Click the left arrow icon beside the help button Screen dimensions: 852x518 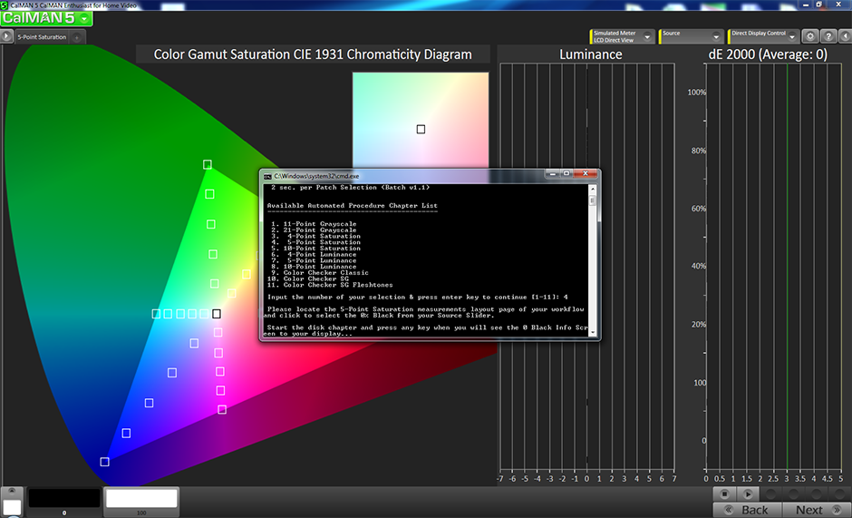coord(846,36)
